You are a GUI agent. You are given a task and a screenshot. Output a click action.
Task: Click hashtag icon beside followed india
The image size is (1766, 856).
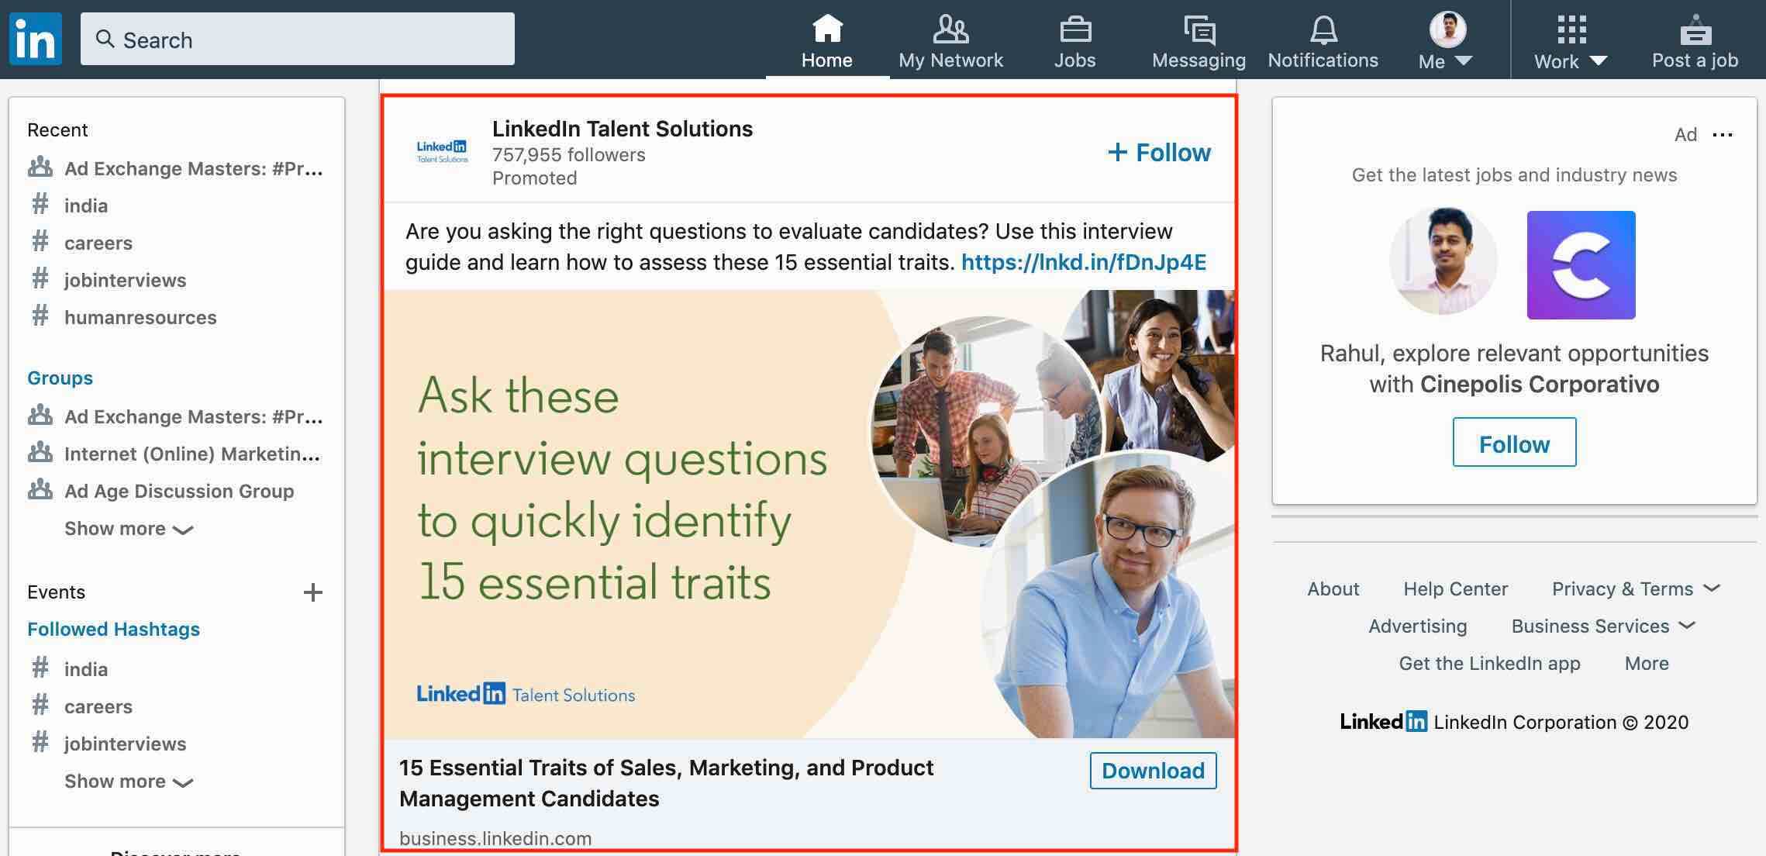[x=40, y=669]
